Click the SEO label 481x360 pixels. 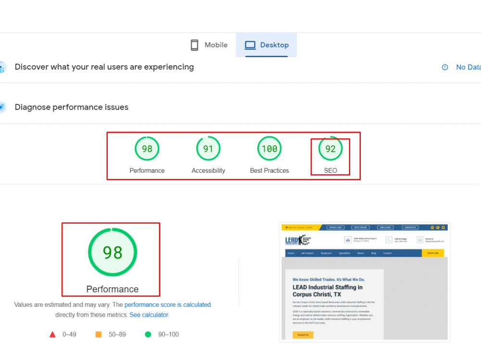pyautogui.click(x=330, y=170)
